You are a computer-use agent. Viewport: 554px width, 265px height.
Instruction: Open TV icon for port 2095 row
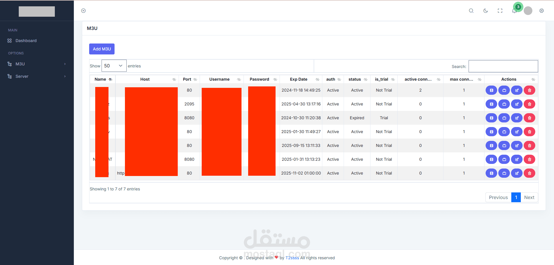[504, 104]
